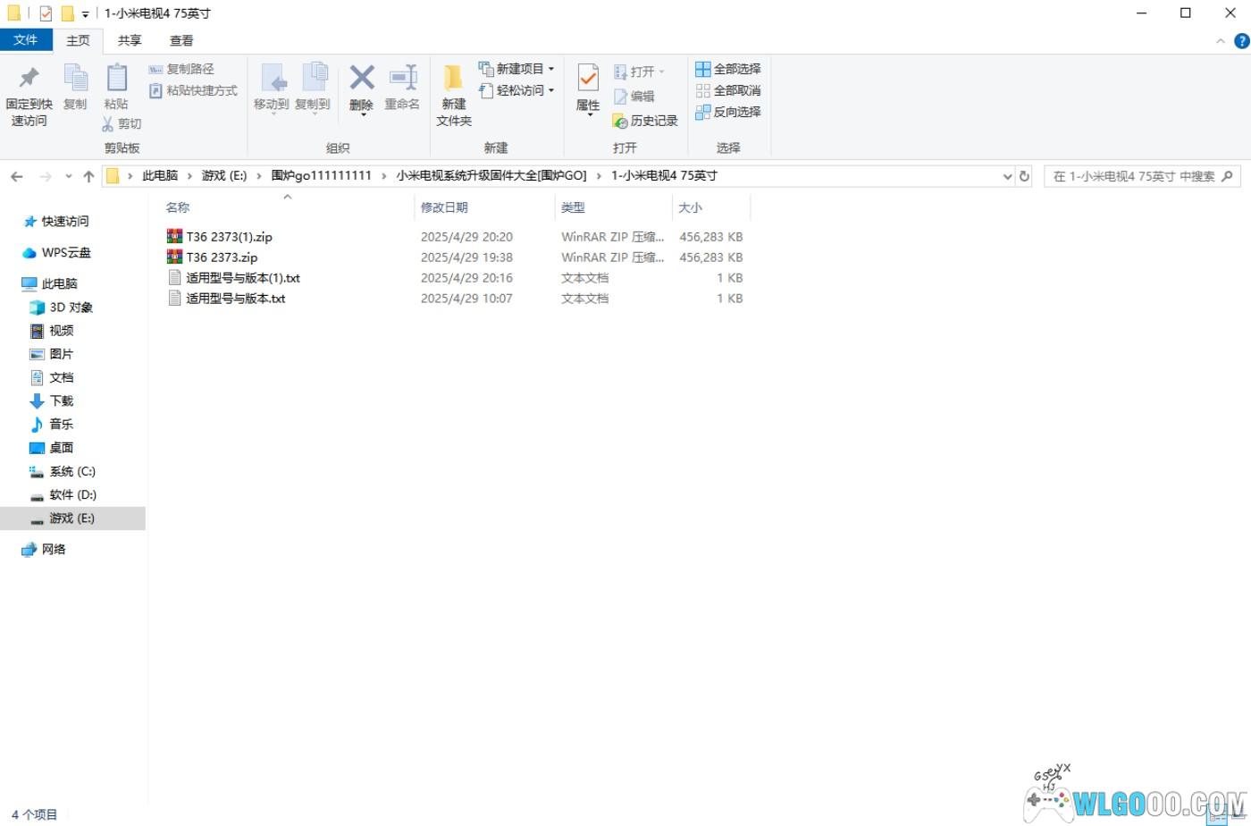The width and height of the screenshot is (1251, 826).
Task: Open the File (文件) menu
Action: point(26,40)
